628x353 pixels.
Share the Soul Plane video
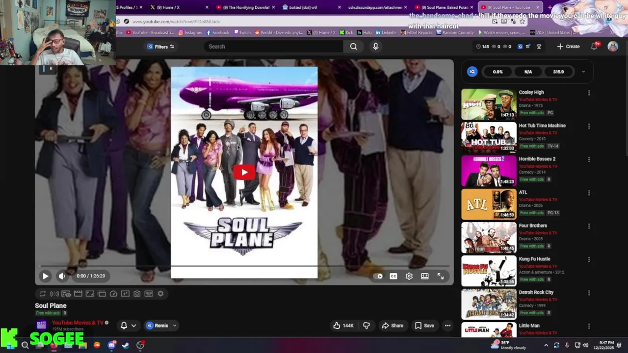(x=392, y=326)
